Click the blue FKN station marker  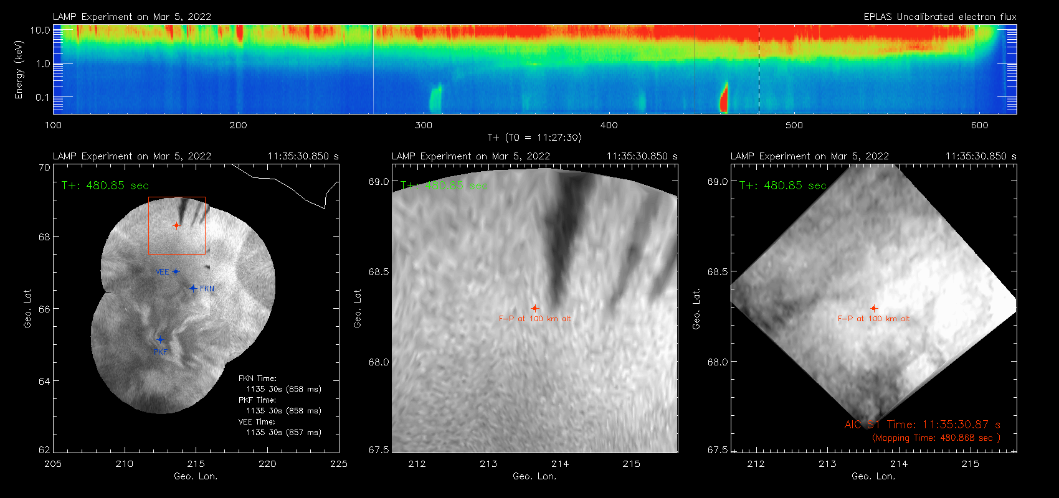pos(193,288)
